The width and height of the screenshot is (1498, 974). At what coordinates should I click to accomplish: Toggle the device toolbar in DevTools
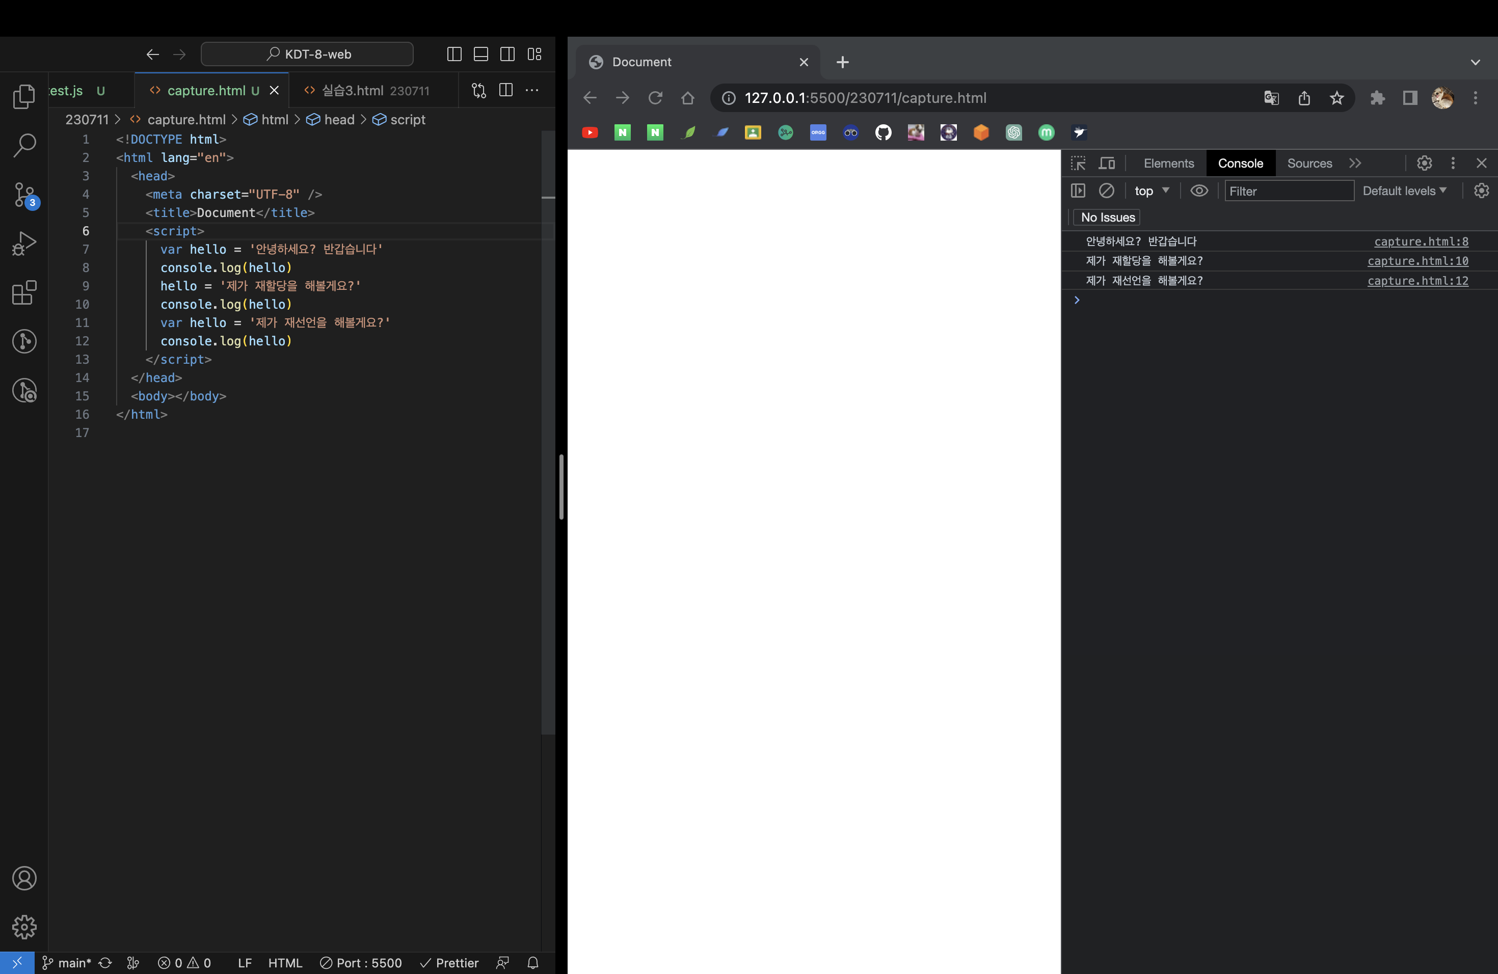tap(1107, 164)
